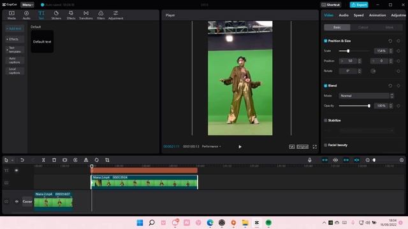The image size is (408, 229).
Task: Click the Mirror flip icon in timeline toolbar
Action: 86,160
